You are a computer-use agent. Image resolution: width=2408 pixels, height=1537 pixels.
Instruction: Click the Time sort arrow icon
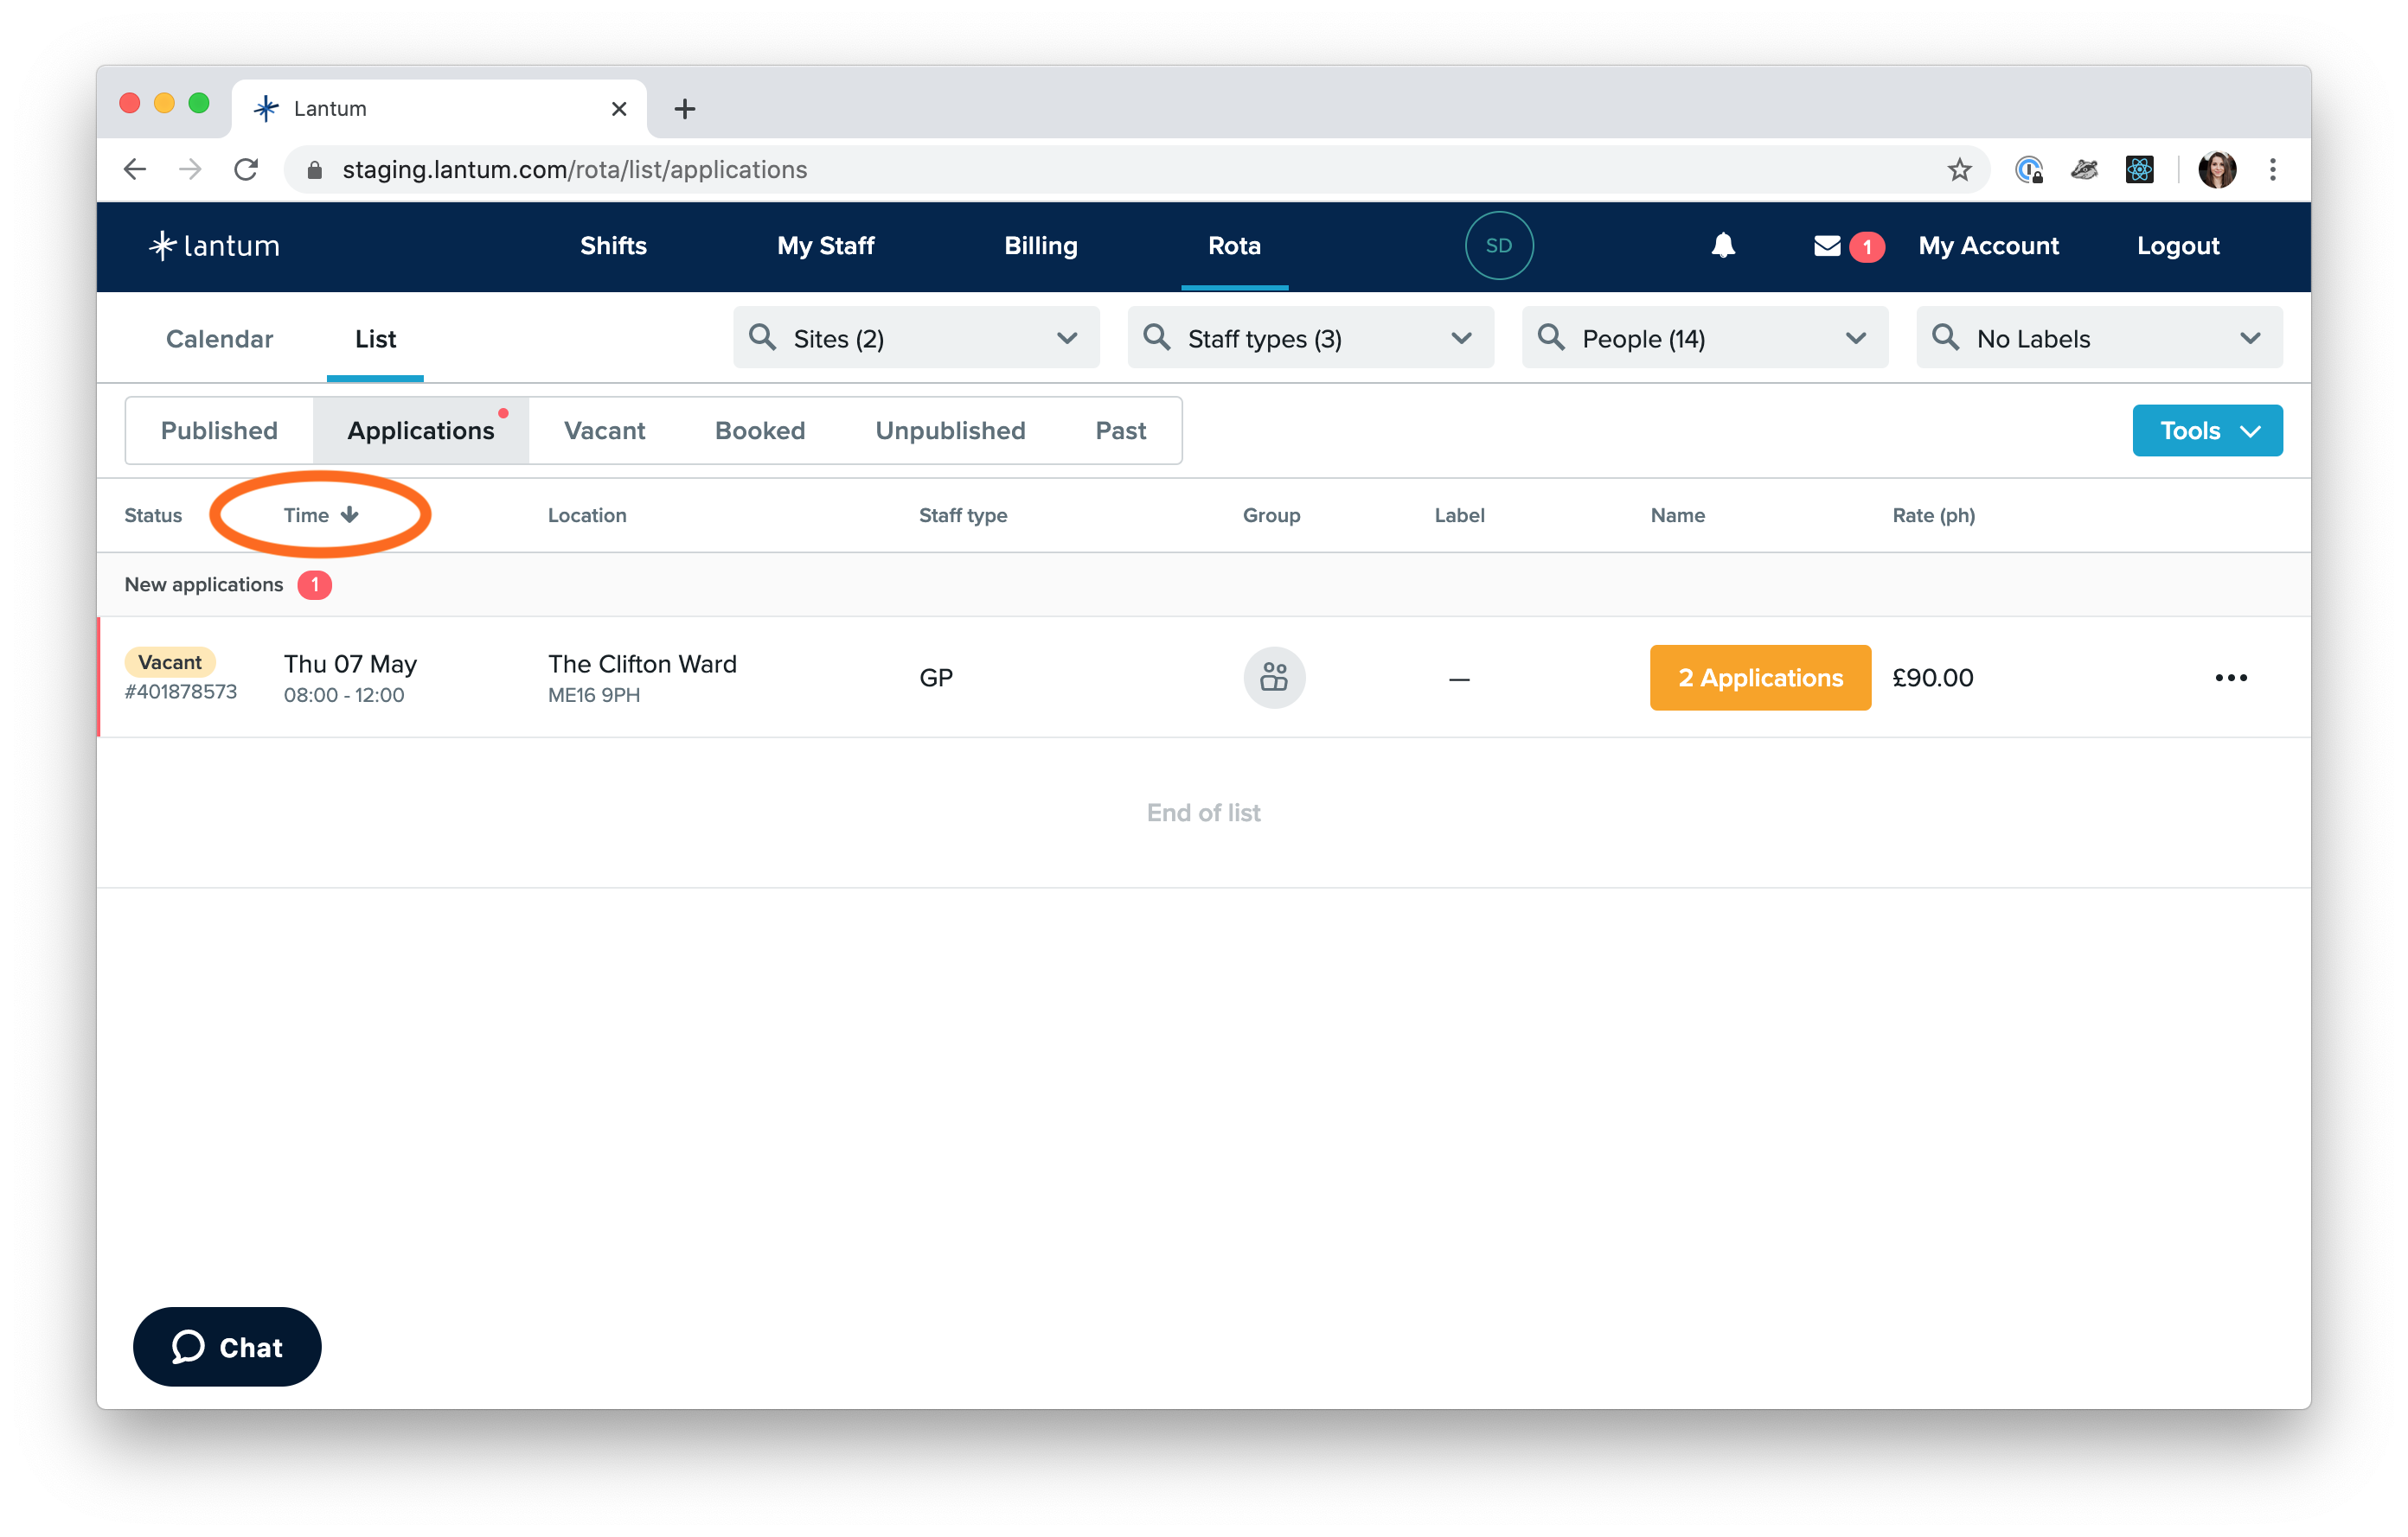click(x=349, y=514)
